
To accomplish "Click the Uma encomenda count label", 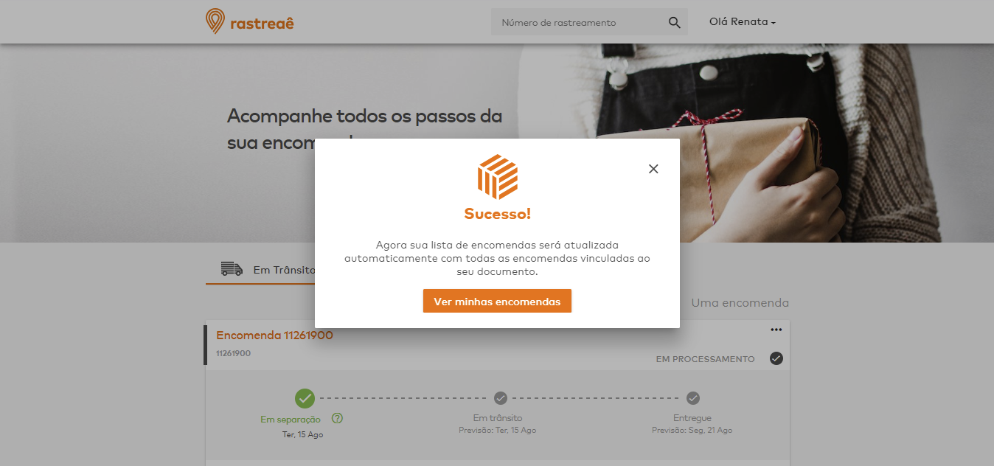I will (740, 303).
